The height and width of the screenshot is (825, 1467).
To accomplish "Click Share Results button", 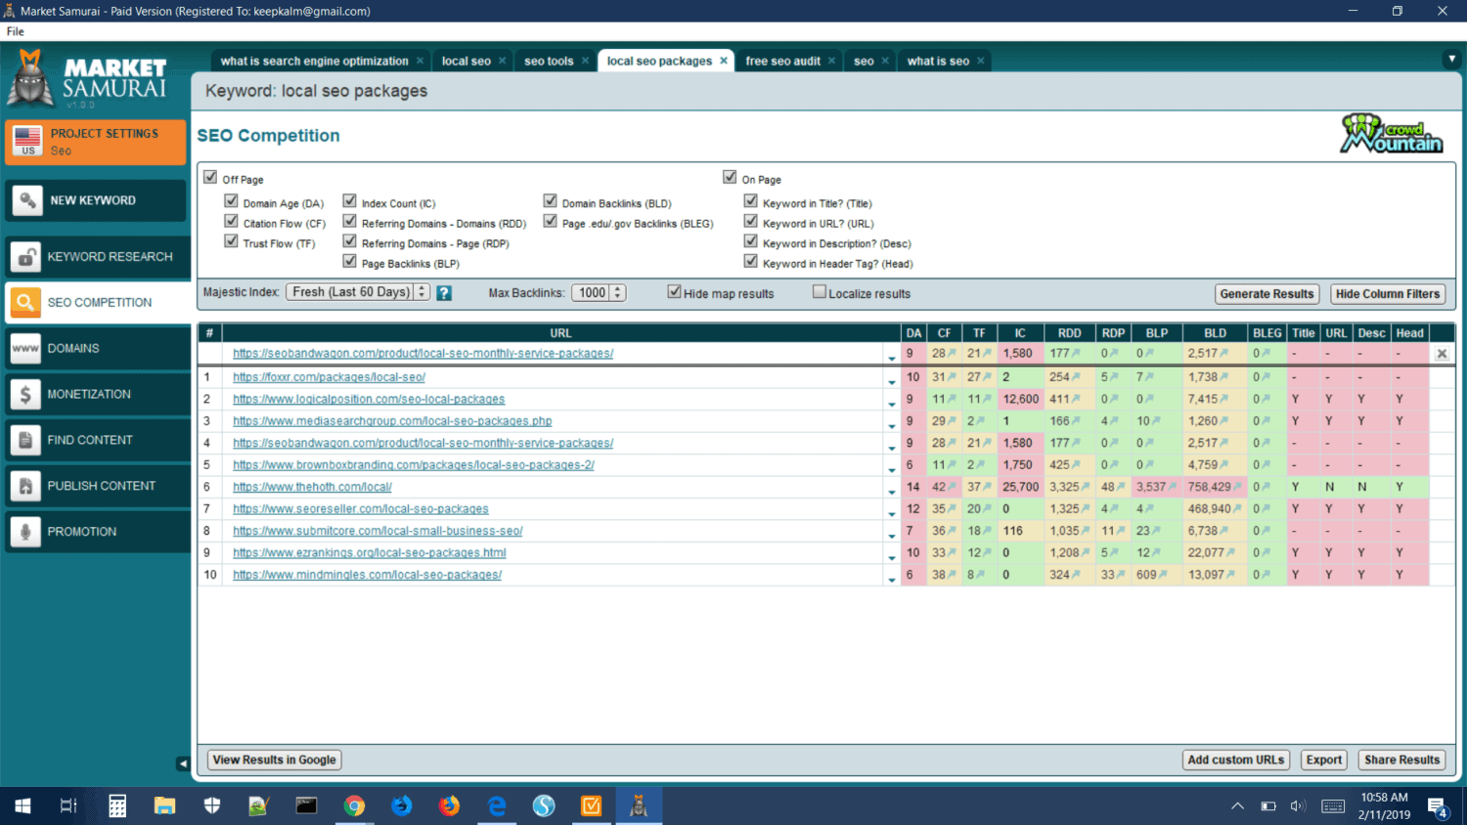I will (x=1401, y=760).
